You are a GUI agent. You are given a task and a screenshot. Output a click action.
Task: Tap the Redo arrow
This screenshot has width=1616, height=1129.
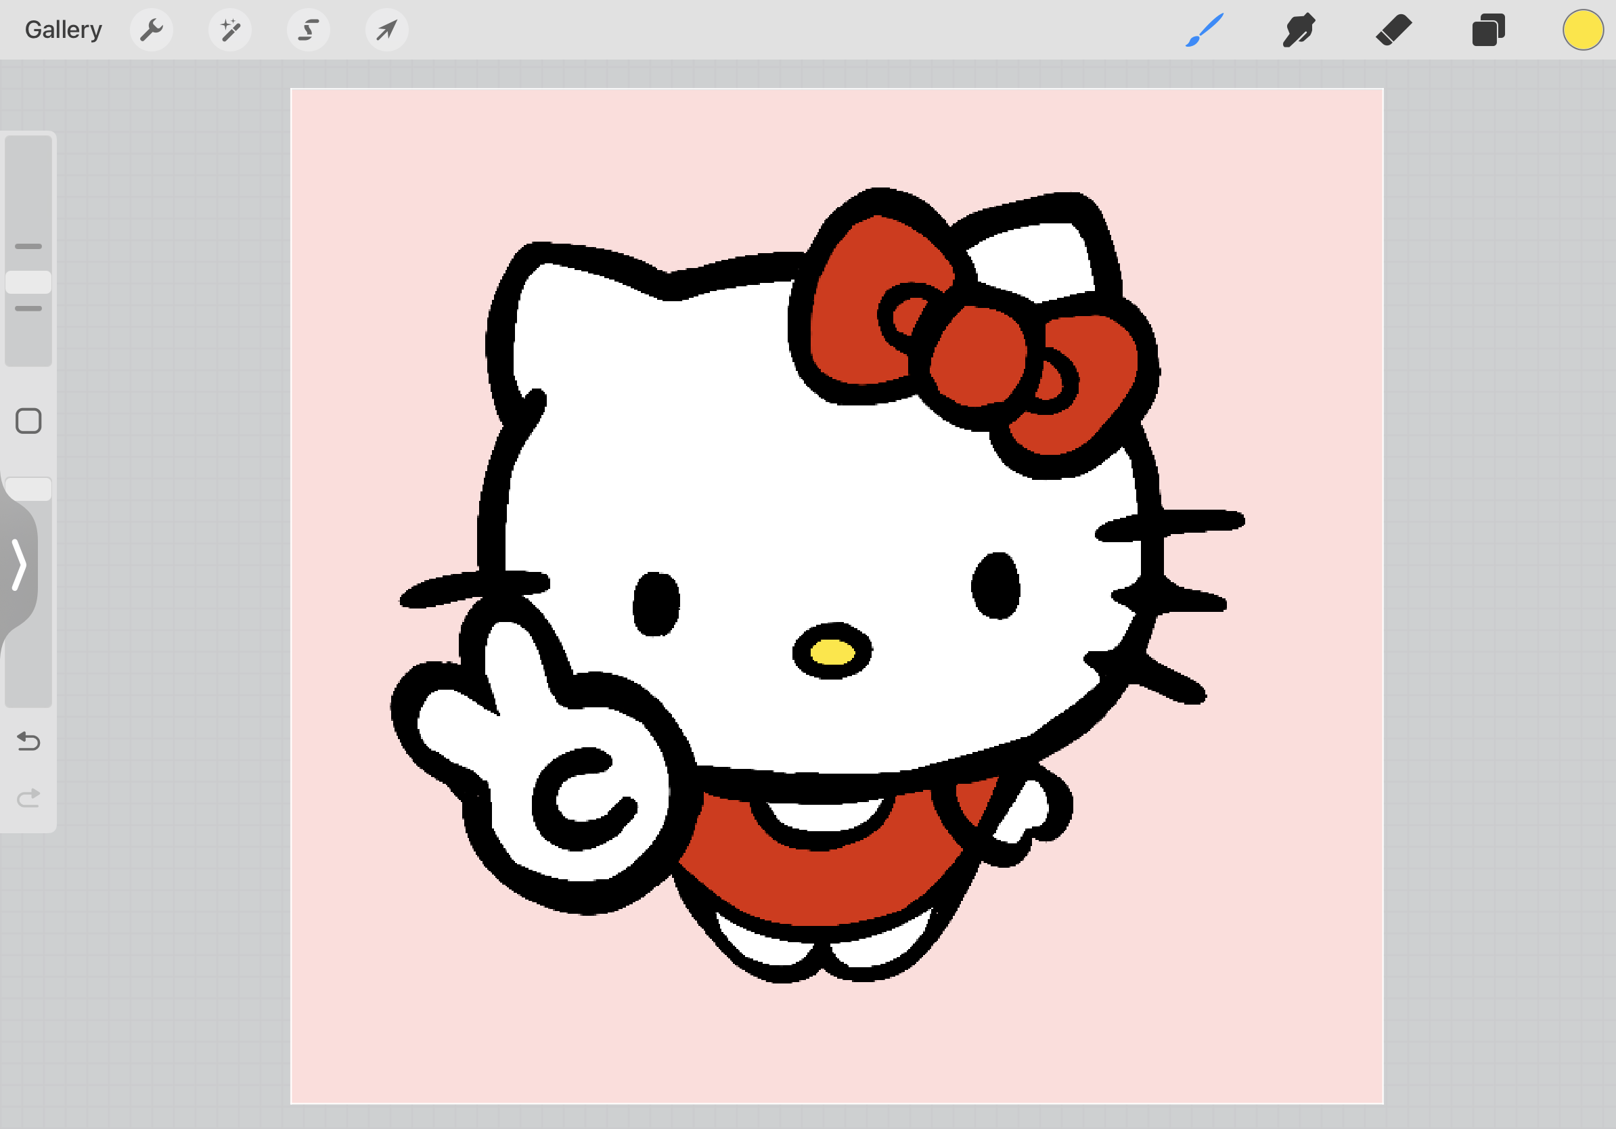pos(28,797)
